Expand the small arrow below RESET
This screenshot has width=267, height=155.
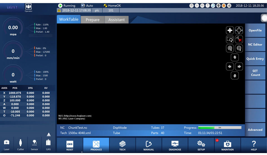click(x=82, y=152)
